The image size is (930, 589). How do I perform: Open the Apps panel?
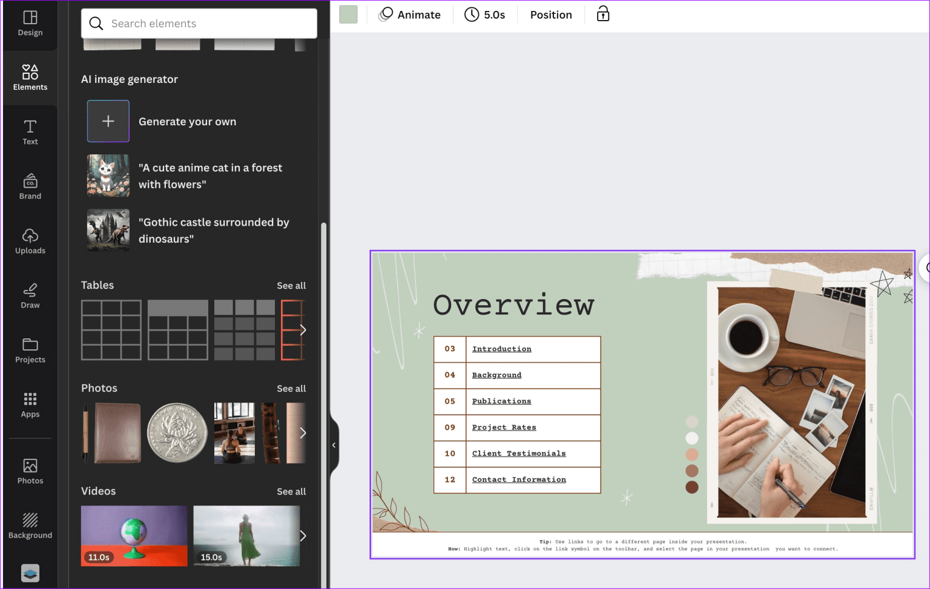(x=30, y=404)
